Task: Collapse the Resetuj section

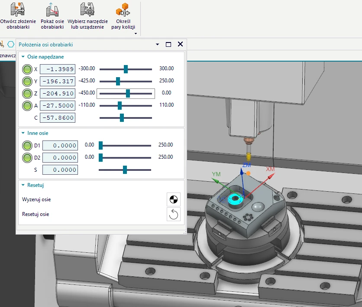Action: pos(23,185)
